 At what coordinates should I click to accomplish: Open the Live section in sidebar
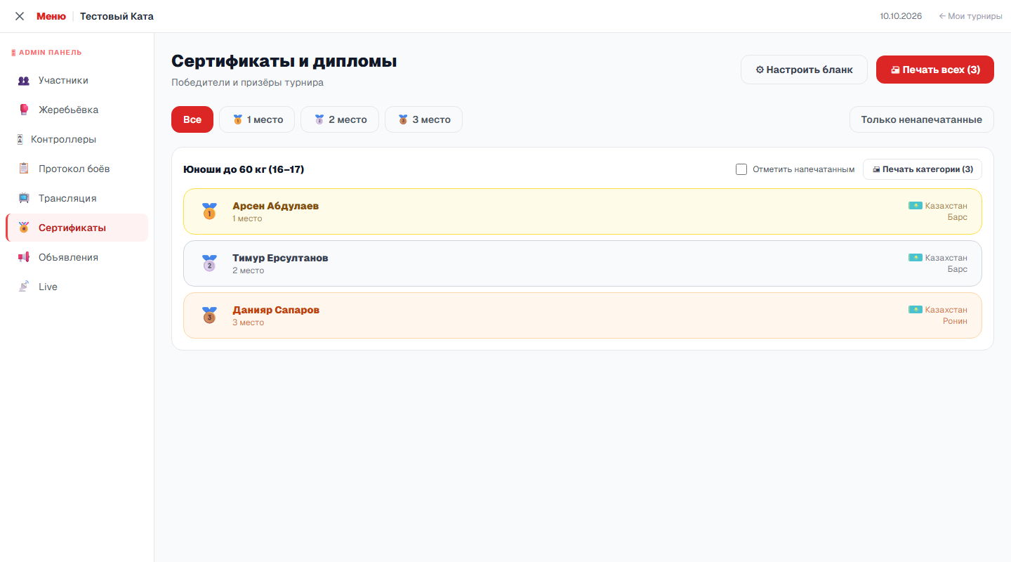click(x=77, y=287)
